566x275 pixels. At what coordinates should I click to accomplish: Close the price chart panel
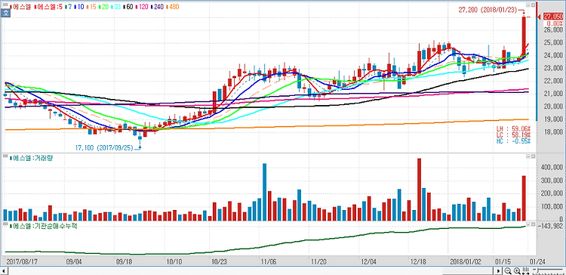(x=533, y=5)
